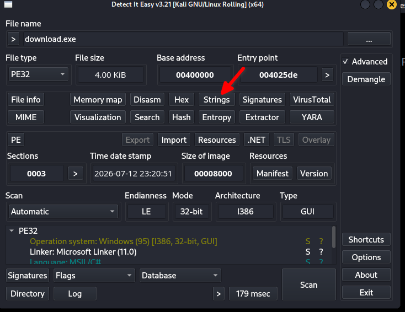This screenshot has height=312, width=405.
Task: Click the Size of image value 00008000
Action: tap(213, 174)
